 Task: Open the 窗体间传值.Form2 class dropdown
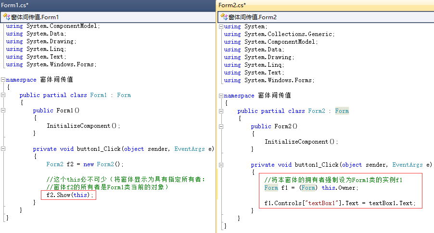[x=326, y=17]
